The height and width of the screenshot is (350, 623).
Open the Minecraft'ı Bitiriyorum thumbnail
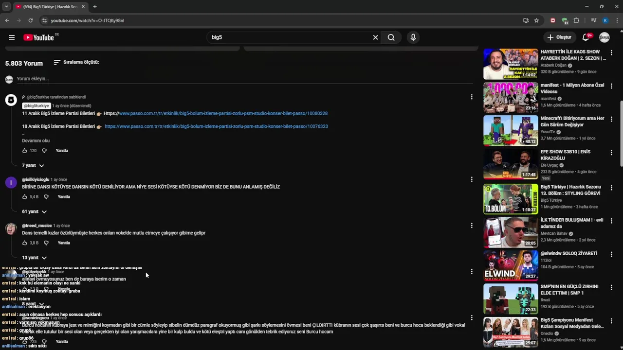point(511,130)
